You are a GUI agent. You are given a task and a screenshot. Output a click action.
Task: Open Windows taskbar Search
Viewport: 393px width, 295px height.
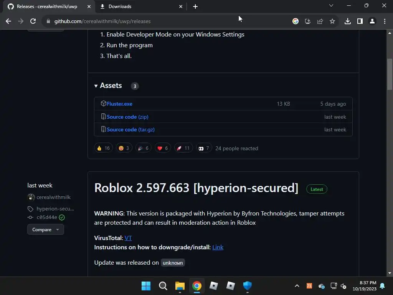(163, 286)
